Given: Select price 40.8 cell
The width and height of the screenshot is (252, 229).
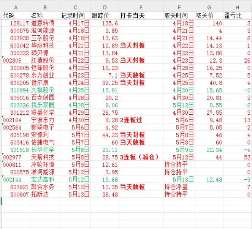Looking at the screenshot, I should point(209,83).
